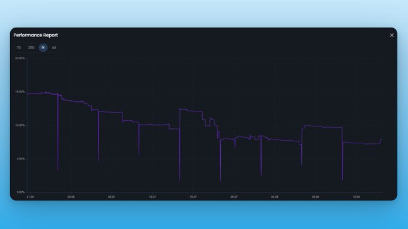Click the 15.00% y-axis label

[20, 92]
